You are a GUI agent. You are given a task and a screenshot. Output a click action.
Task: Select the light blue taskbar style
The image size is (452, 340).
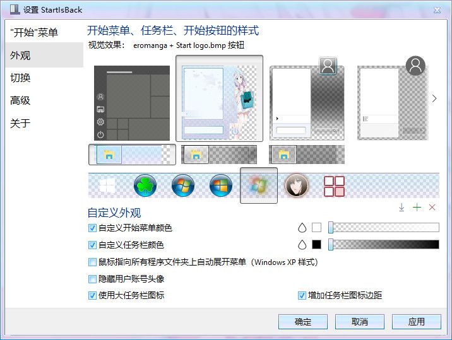click(x=132, y=155)
